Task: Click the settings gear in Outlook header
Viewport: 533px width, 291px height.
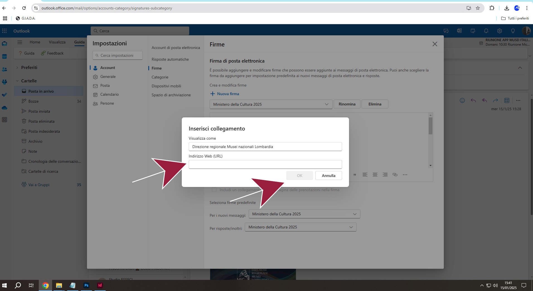Action: pos(500,31)
